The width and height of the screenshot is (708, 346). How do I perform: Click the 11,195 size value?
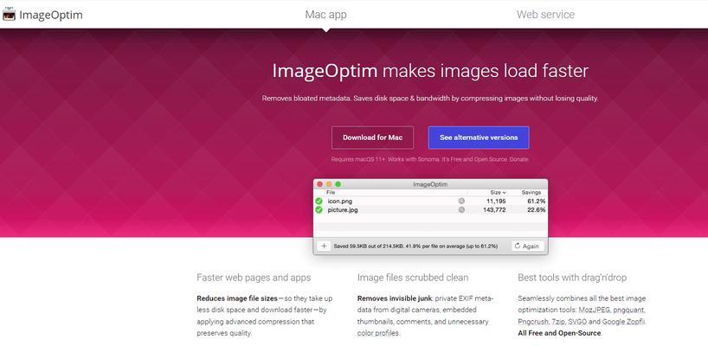click(x=496, y=202)
